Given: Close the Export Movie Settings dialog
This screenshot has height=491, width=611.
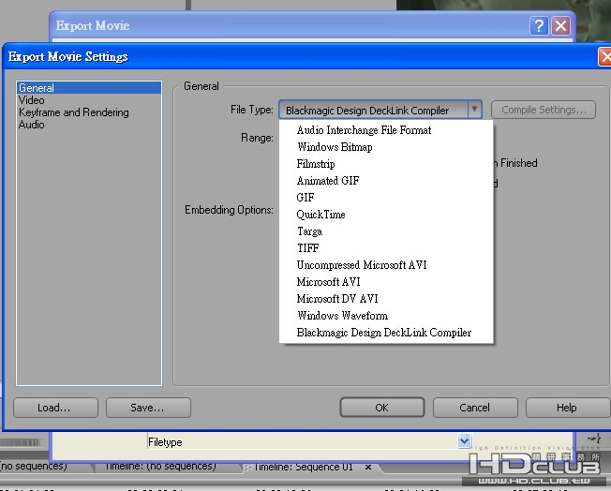Looking at the screenshot, I should (604, 57).
